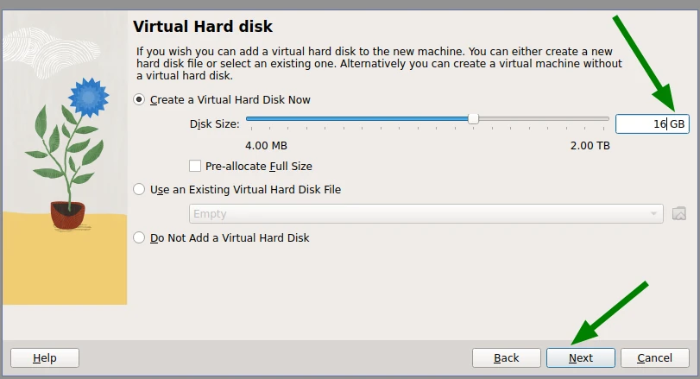Enable Pre-allocate Full Size checkbox

click(195, 166)
